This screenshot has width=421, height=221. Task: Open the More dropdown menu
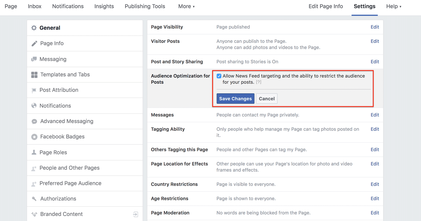coord(186,6)
